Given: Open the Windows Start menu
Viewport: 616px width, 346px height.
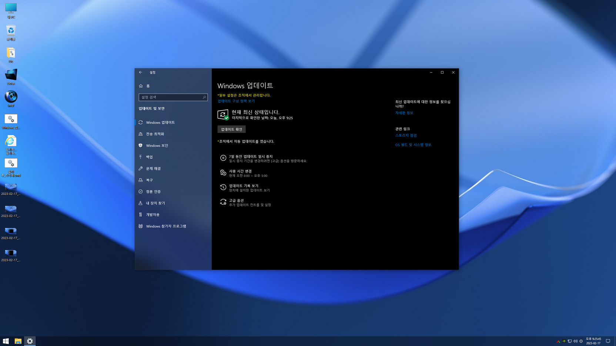Looking at the screenshot, I should tap(6, 341).
